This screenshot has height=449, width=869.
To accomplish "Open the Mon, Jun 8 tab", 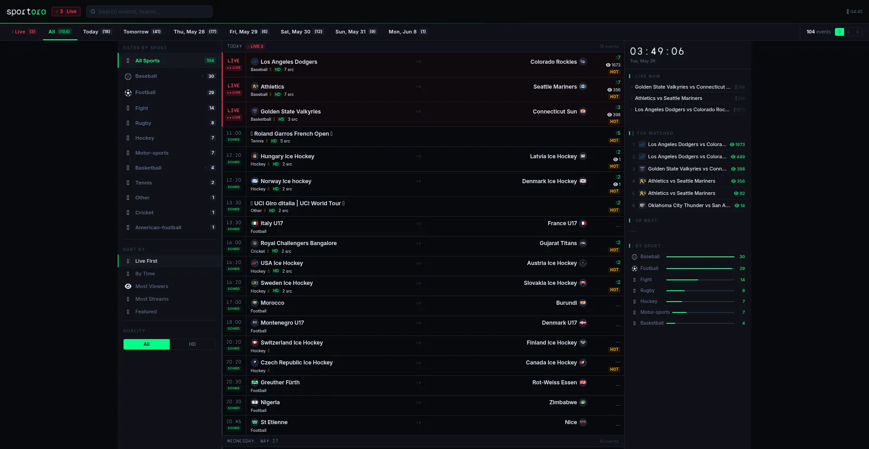I will (x=407, y=32).
